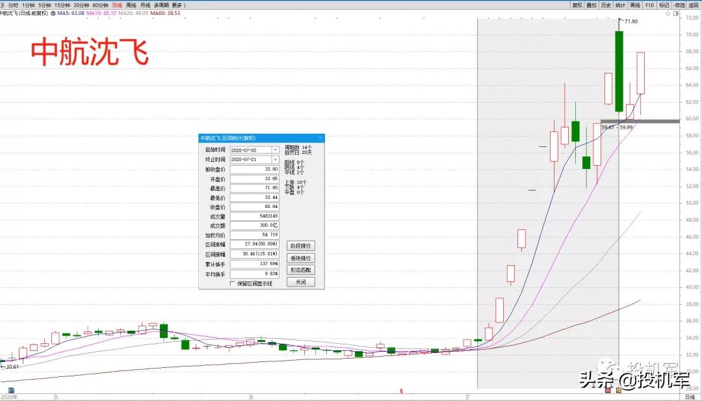
Task: Click the -自选 watchlist toolbar button
Action: [679, 5]
